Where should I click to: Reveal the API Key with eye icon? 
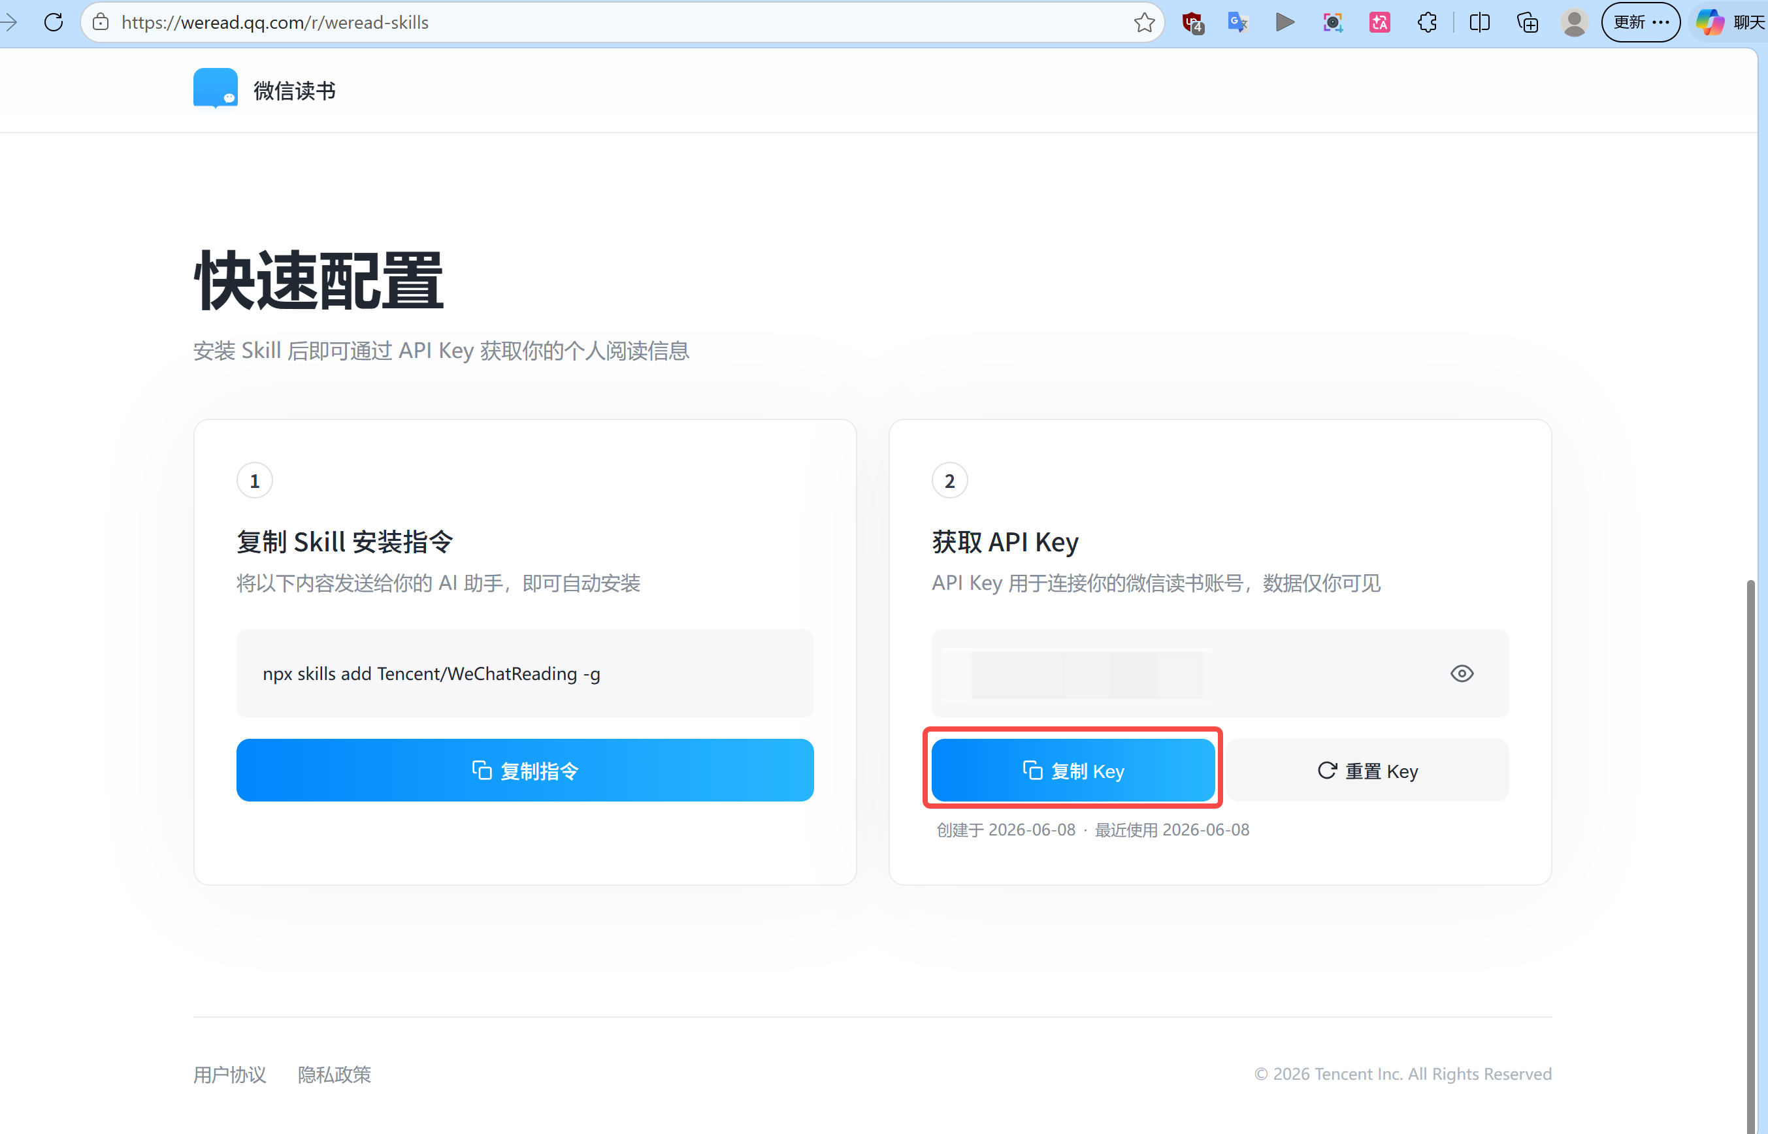1462,673
